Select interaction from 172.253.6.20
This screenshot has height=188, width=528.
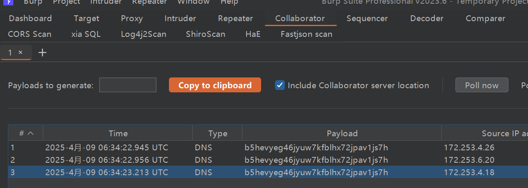(x=469, y=160)
